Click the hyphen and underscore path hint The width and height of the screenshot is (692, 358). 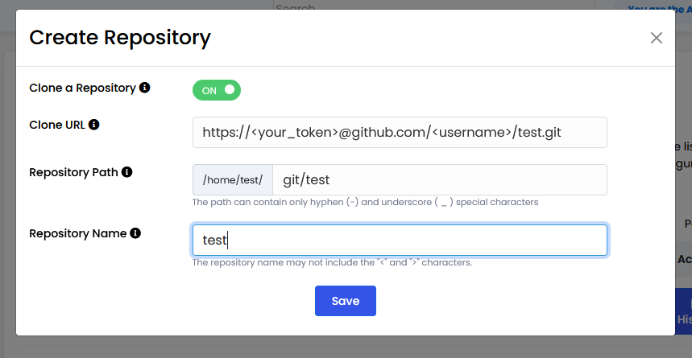coord(365,202)
